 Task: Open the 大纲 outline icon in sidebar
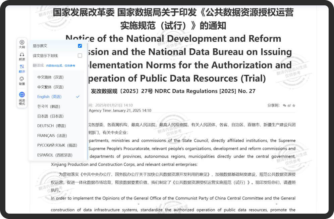22,44
